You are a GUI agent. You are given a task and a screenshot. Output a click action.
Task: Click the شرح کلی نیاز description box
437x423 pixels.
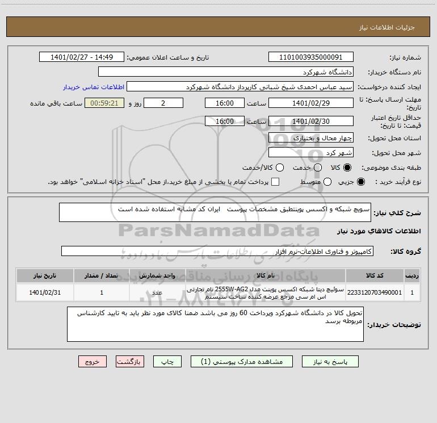(x=215, y=212)
